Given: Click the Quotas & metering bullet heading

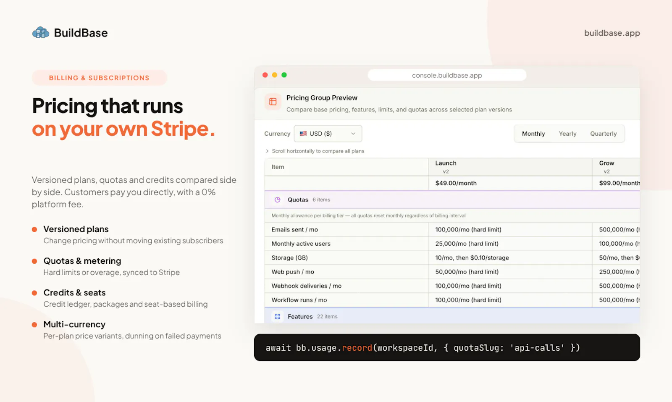Looking at the screenshot, I should click(x=82, y=261).
